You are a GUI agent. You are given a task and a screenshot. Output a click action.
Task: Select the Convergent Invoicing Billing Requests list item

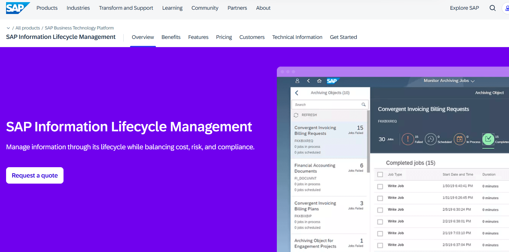click(x=329, y=140)
